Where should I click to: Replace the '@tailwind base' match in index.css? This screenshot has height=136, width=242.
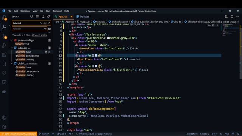(x=46, y=52)
